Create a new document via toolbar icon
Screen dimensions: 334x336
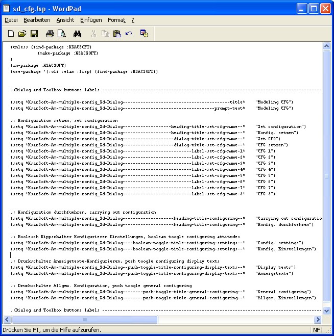(x=11, y=34)
